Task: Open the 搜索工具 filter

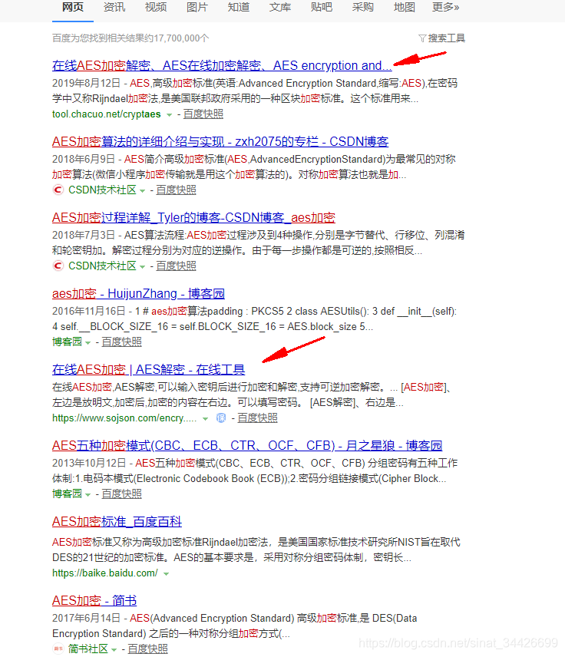Action: click(446, 38)
